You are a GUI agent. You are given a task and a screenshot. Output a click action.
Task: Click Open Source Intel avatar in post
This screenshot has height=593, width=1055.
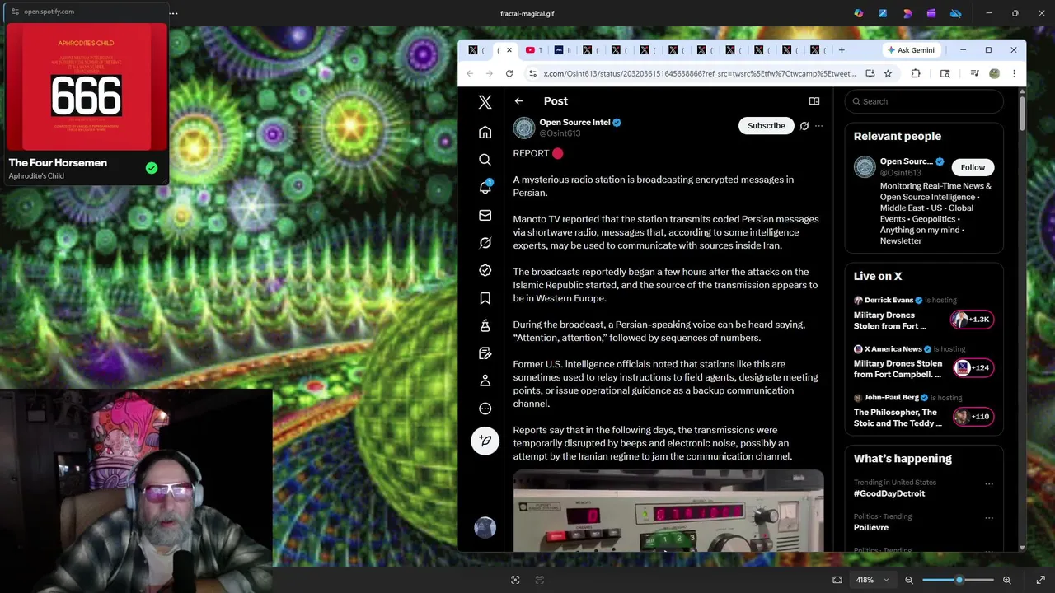524,128
